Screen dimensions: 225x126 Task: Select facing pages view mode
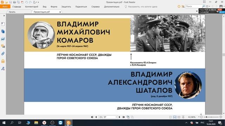tap(179, 117)
